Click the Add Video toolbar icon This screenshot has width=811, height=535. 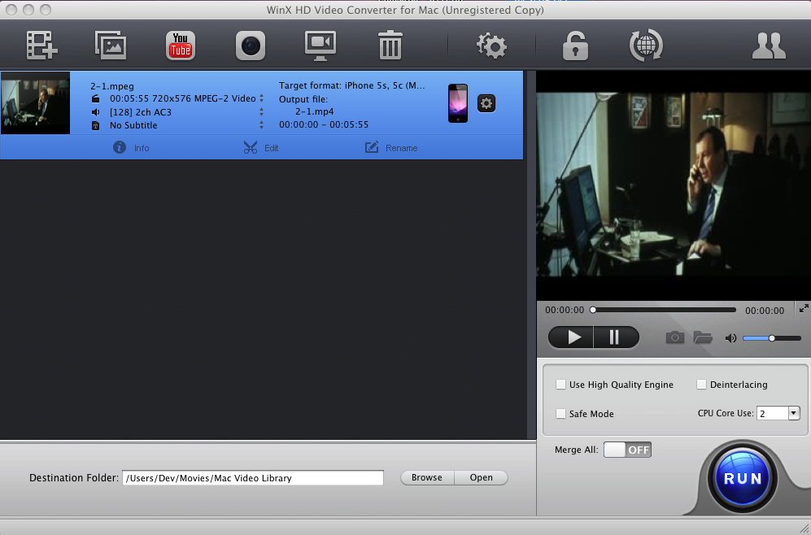[x=40, y=46]
